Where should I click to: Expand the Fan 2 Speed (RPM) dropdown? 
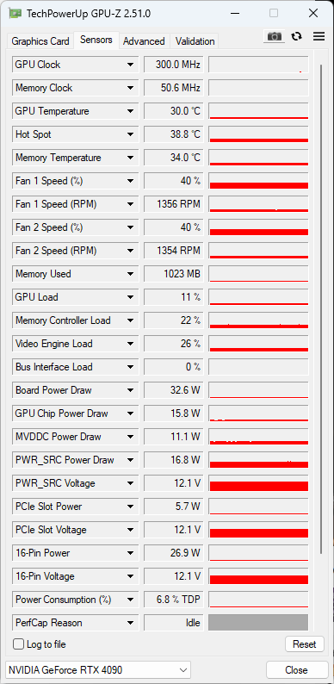pos(130,251)
